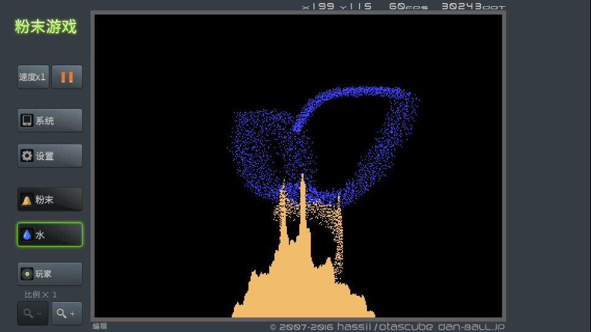Screen dimensions: 591x332
Task: Click the x/y coordinate readout
Action: point(337,7)
